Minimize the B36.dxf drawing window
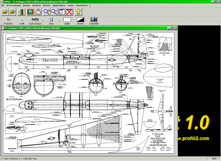This screenshot has width=221, height=161. coord(169,28)
